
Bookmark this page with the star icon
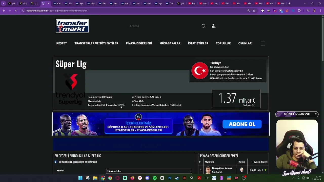pyautogui.click(x=254, y=11)
